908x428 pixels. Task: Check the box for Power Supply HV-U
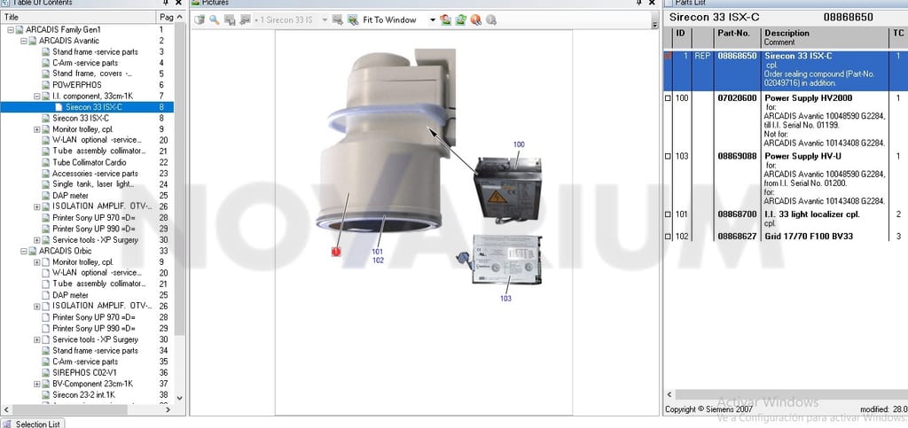tap(669, 156)
